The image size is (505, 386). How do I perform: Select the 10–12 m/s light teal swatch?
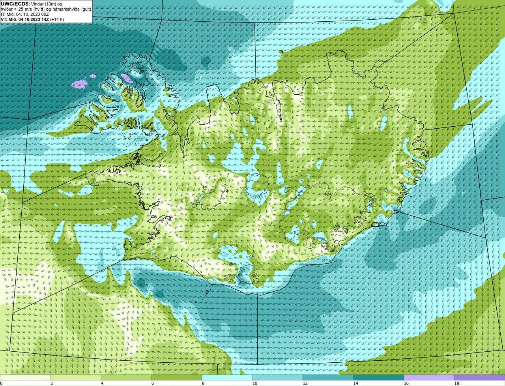(x=278, y=377)
